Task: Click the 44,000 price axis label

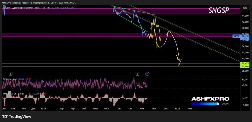Action: pos(245,16)
